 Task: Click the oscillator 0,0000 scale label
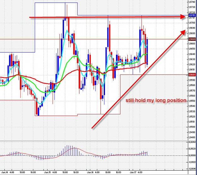(x=192, y=156)
